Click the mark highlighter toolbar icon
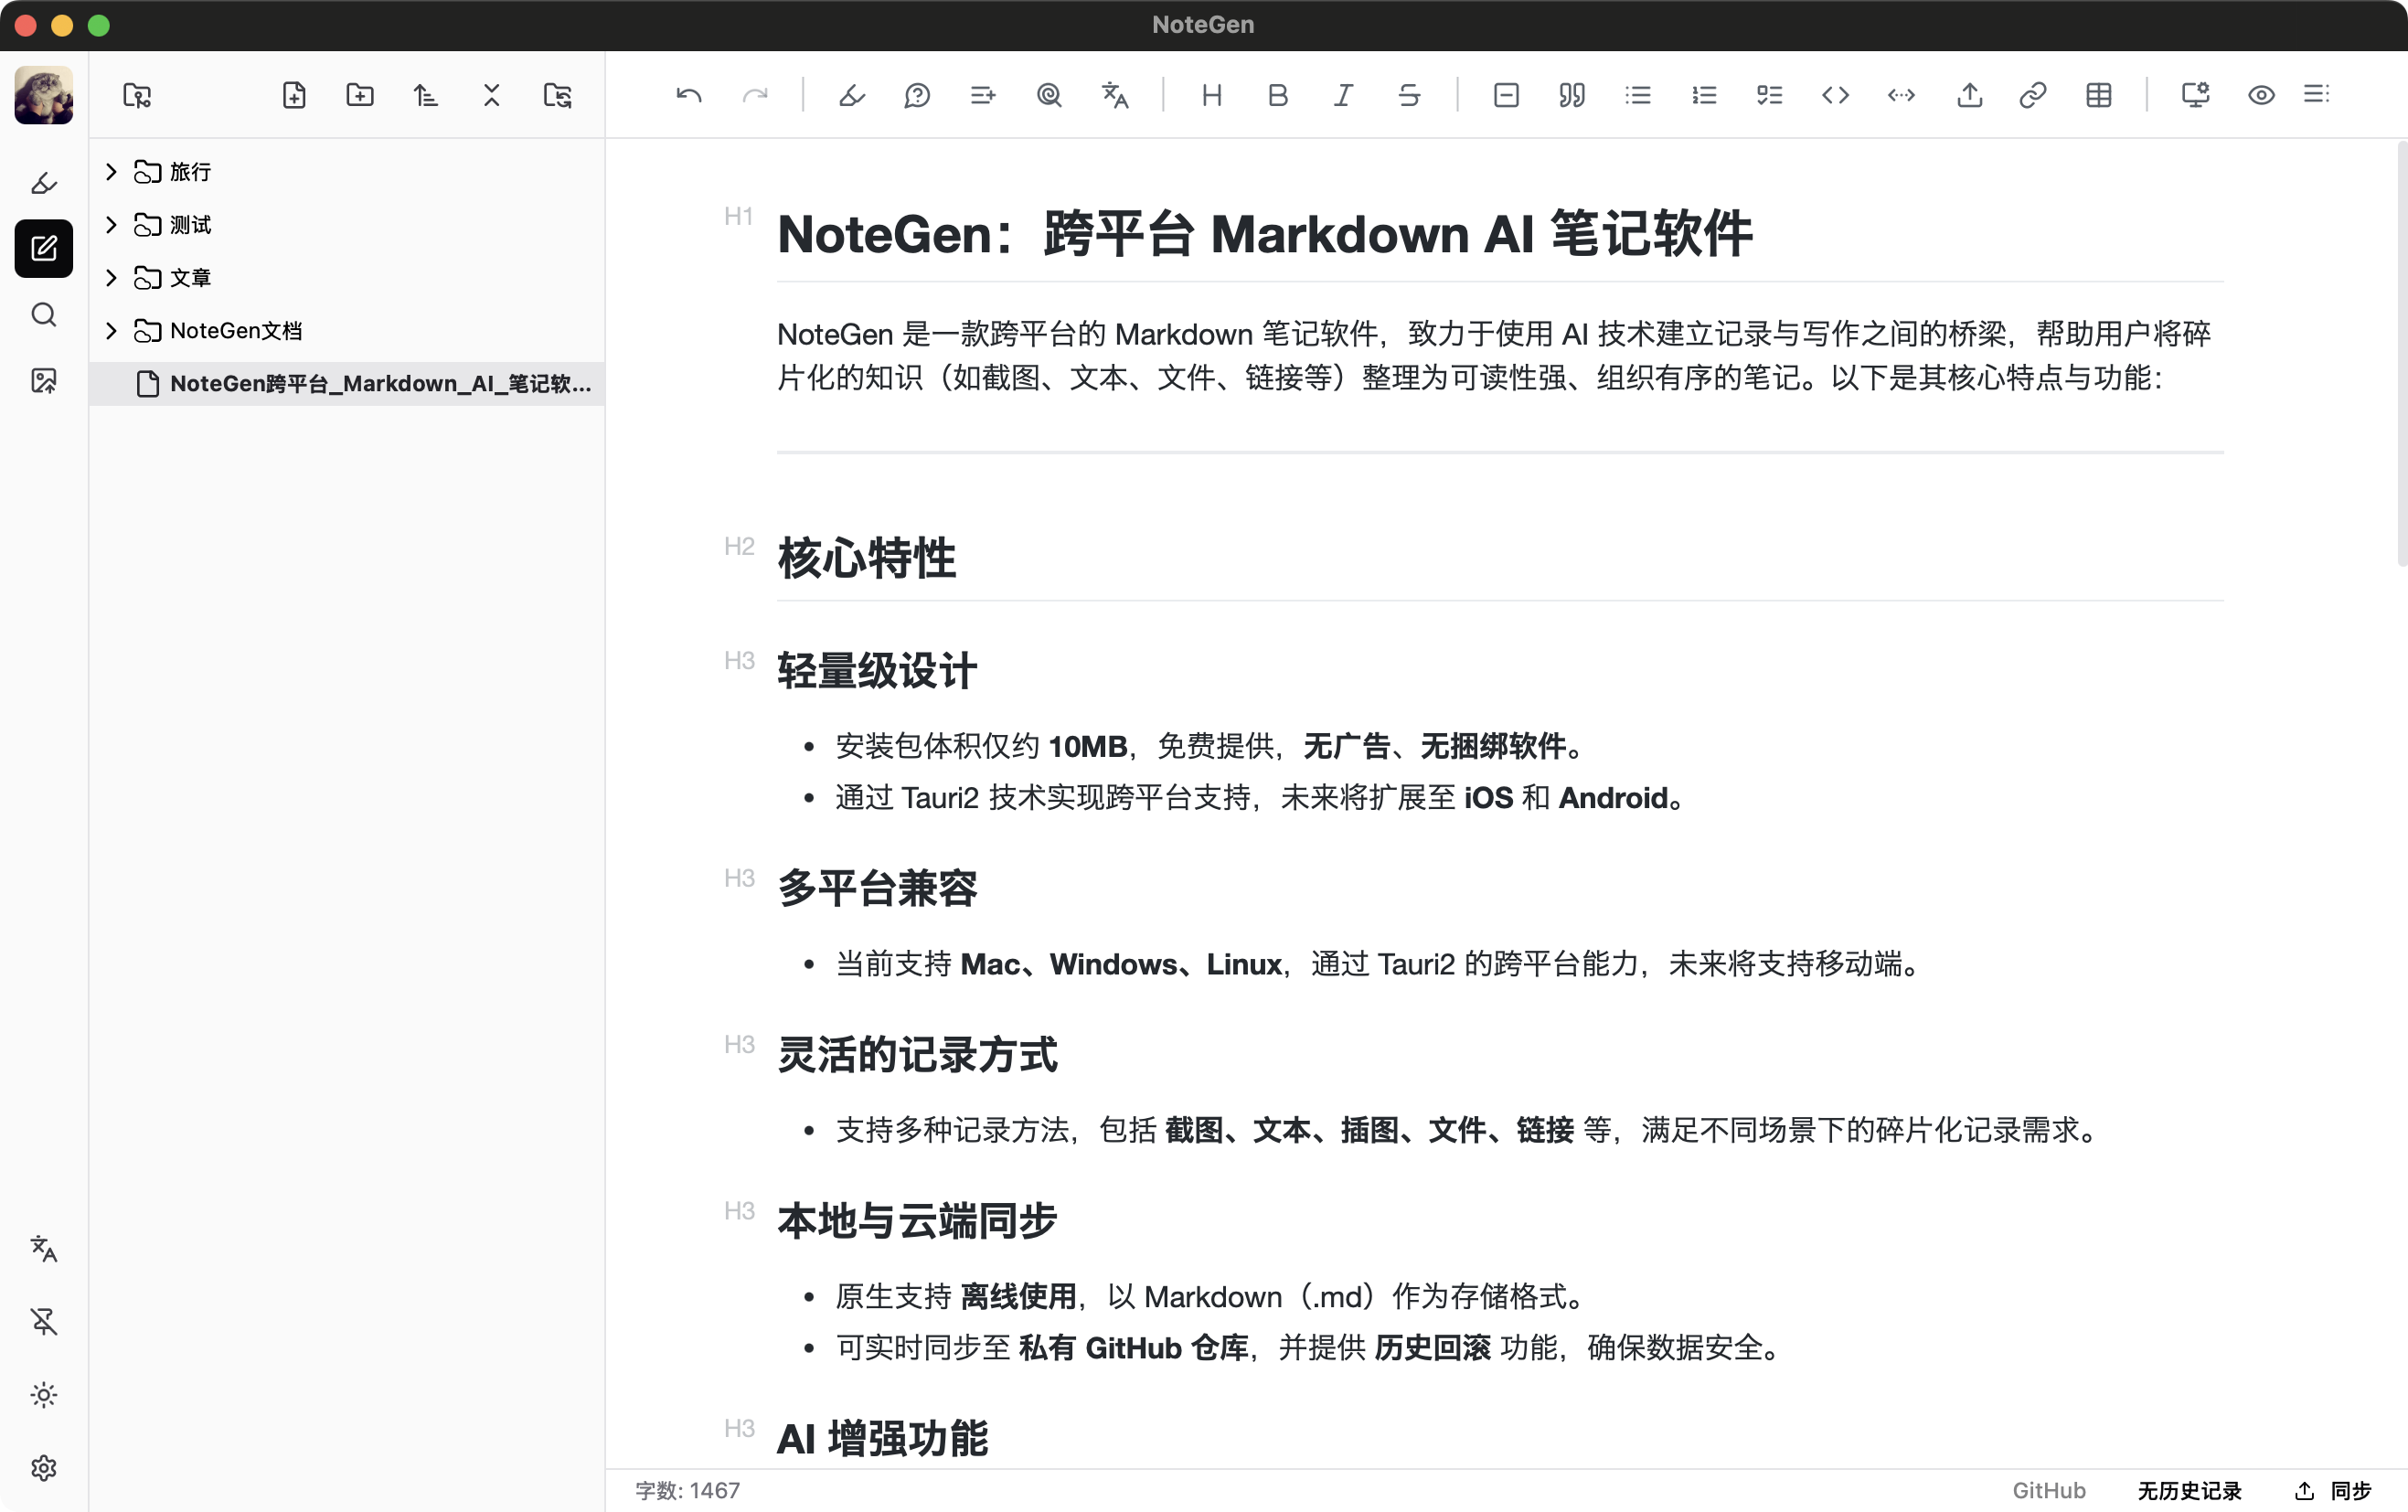Screen dimensions: 2408x1512 pyautogui.click(x=852, y=95)
